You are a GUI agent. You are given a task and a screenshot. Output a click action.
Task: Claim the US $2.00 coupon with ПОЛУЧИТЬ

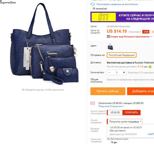131,112
